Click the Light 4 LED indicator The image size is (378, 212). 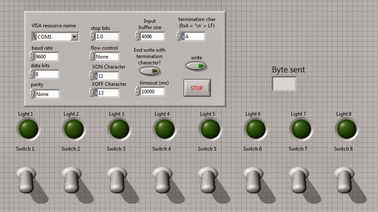[165, 130]
